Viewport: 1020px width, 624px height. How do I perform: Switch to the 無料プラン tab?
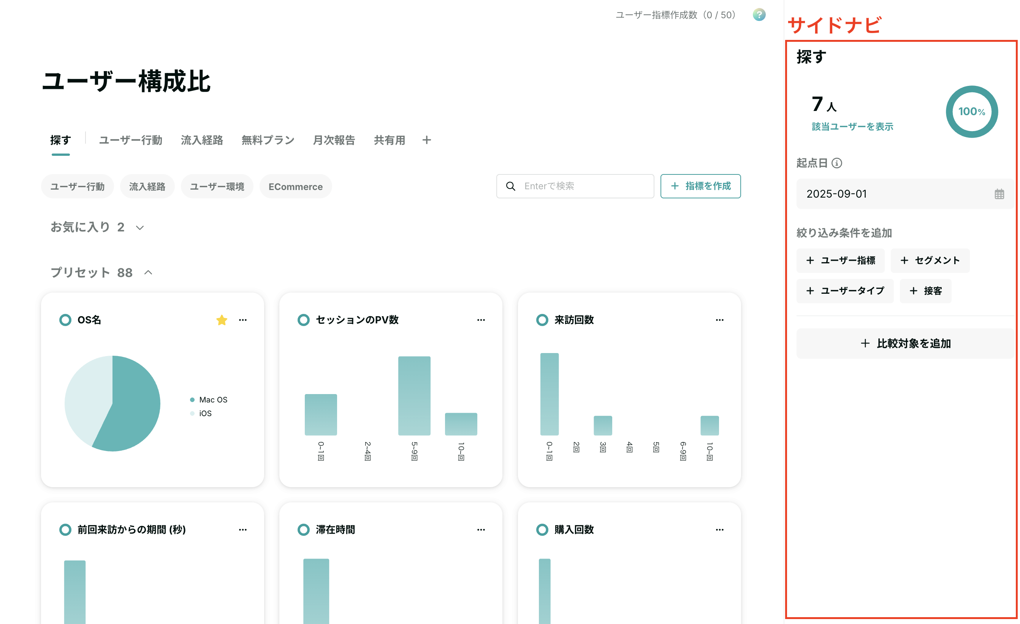pos(268,140)
